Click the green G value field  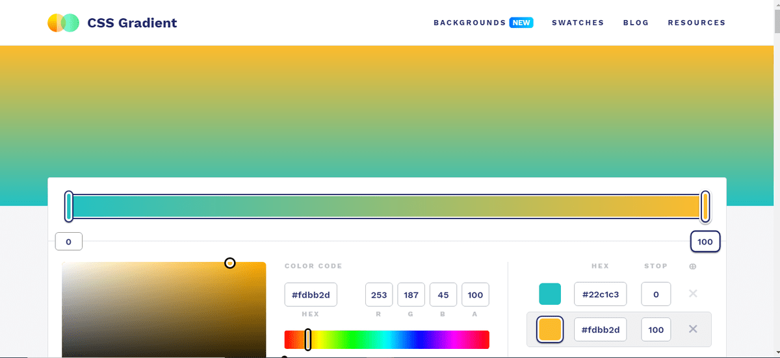[411, 294]
